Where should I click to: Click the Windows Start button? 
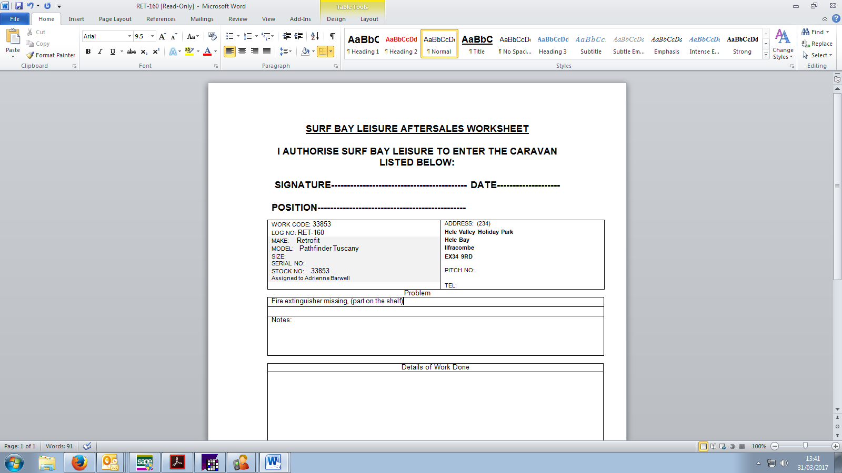pos(14,463)
